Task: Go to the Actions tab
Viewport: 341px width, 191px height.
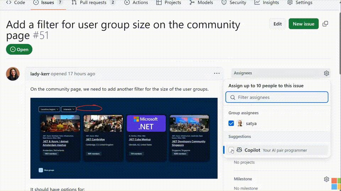Action: click(x=136, y=3)
